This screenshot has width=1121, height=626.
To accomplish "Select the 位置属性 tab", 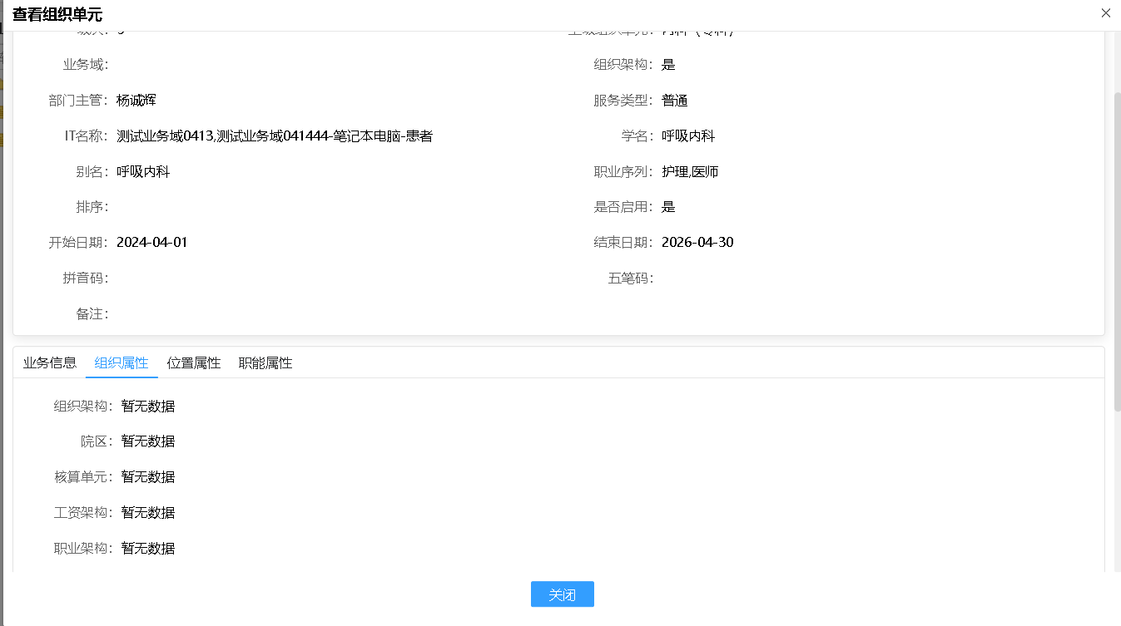I will coord(193,362).
